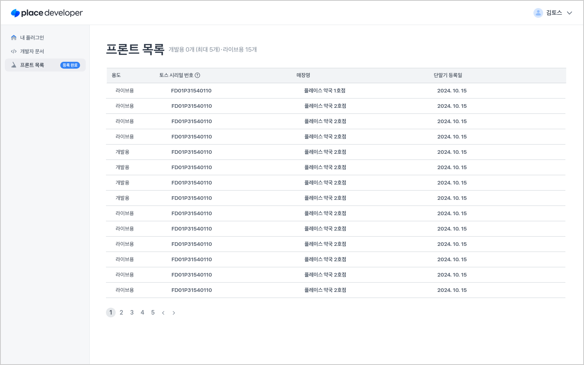Open the question mark help icon on 토스 시리얼 번호

coord(197,75)
